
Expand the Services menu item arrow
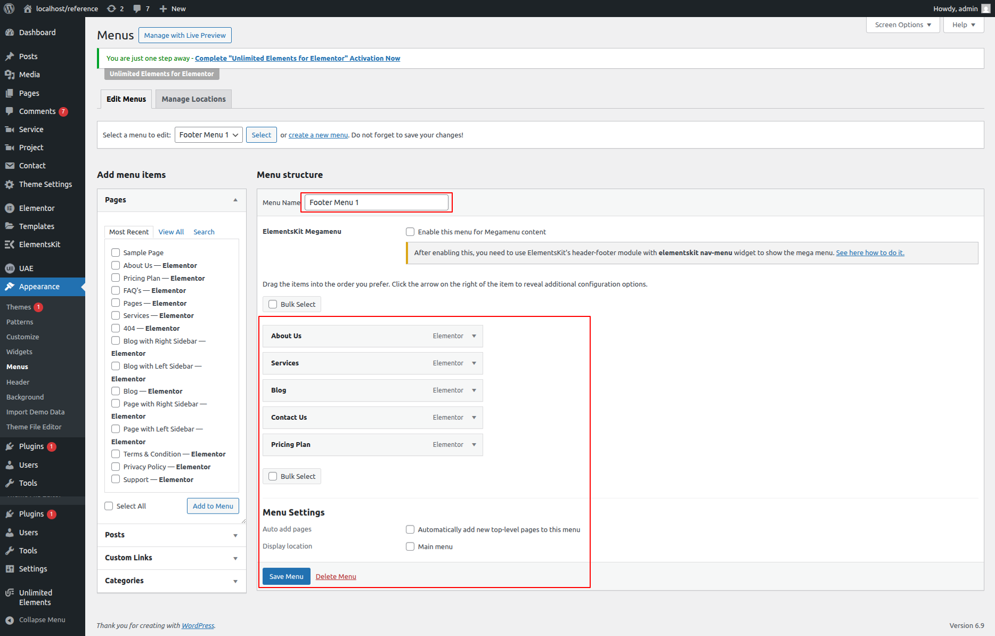coord(474,363)
